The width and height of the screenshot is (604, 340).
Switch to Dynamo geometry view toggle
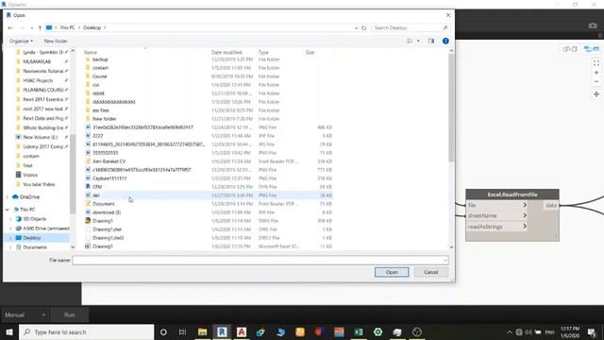(569, 49)
